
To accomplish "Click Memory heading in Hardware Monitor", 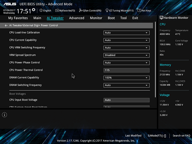I will pyautogui.click(x=165, y=65).
